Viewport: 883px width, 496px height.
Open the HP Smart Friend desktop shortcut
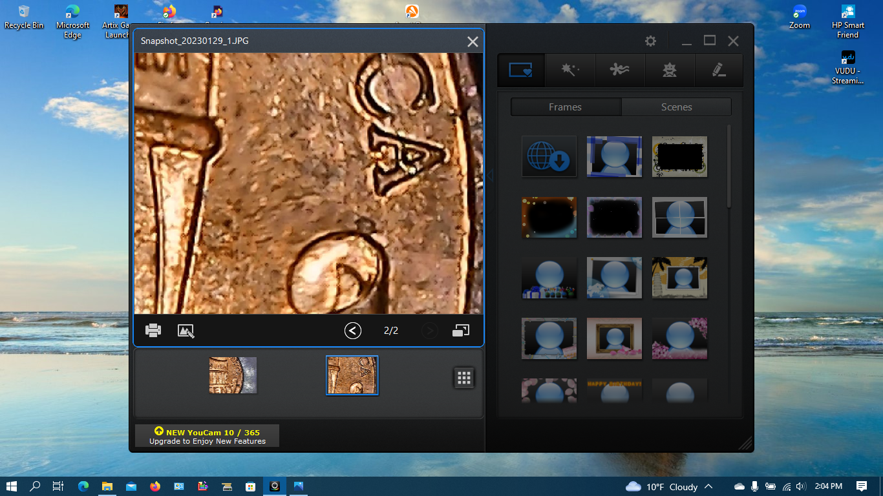click(848, 21)
